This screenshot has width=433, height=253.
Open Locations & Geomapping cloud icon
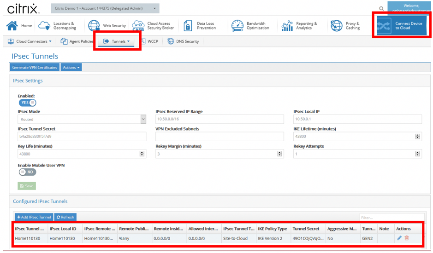click(x=44, y=26)
